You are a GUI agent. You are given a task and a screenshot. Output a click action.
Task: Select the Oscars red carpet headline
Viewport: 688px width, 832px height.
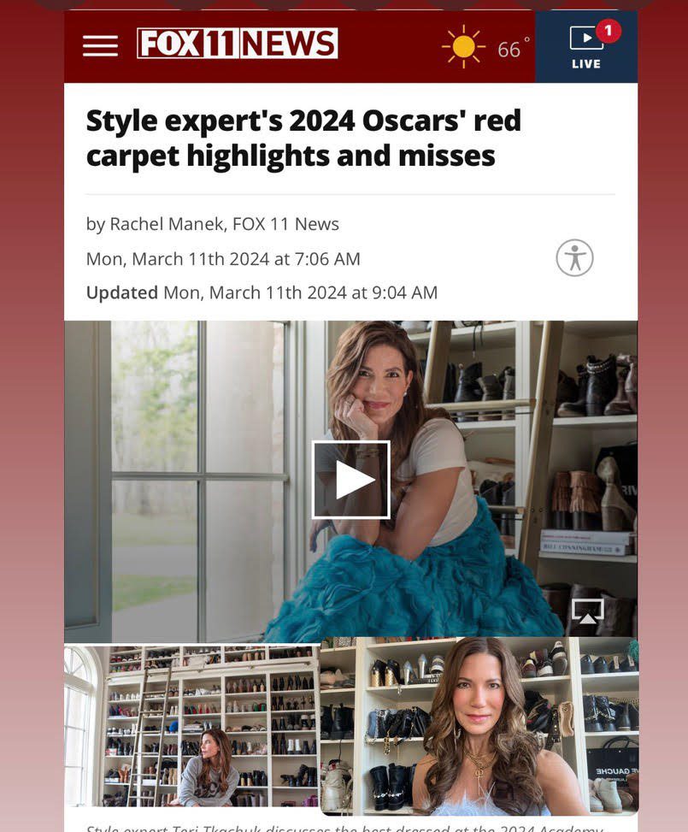(x=303, y=138)
